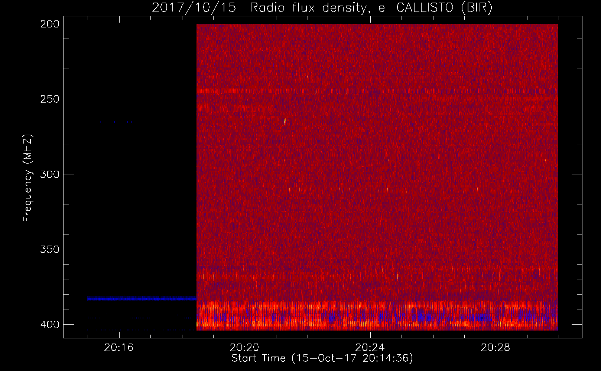Image resolution: width=601 pixels, height=371 pixels.
Task: Click the 20:20 time tick label
Action: 244,348
